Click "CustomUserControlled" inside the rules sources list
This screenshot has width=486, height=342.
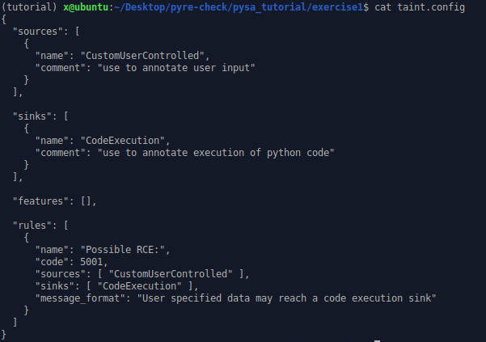(x=171, y=274)
